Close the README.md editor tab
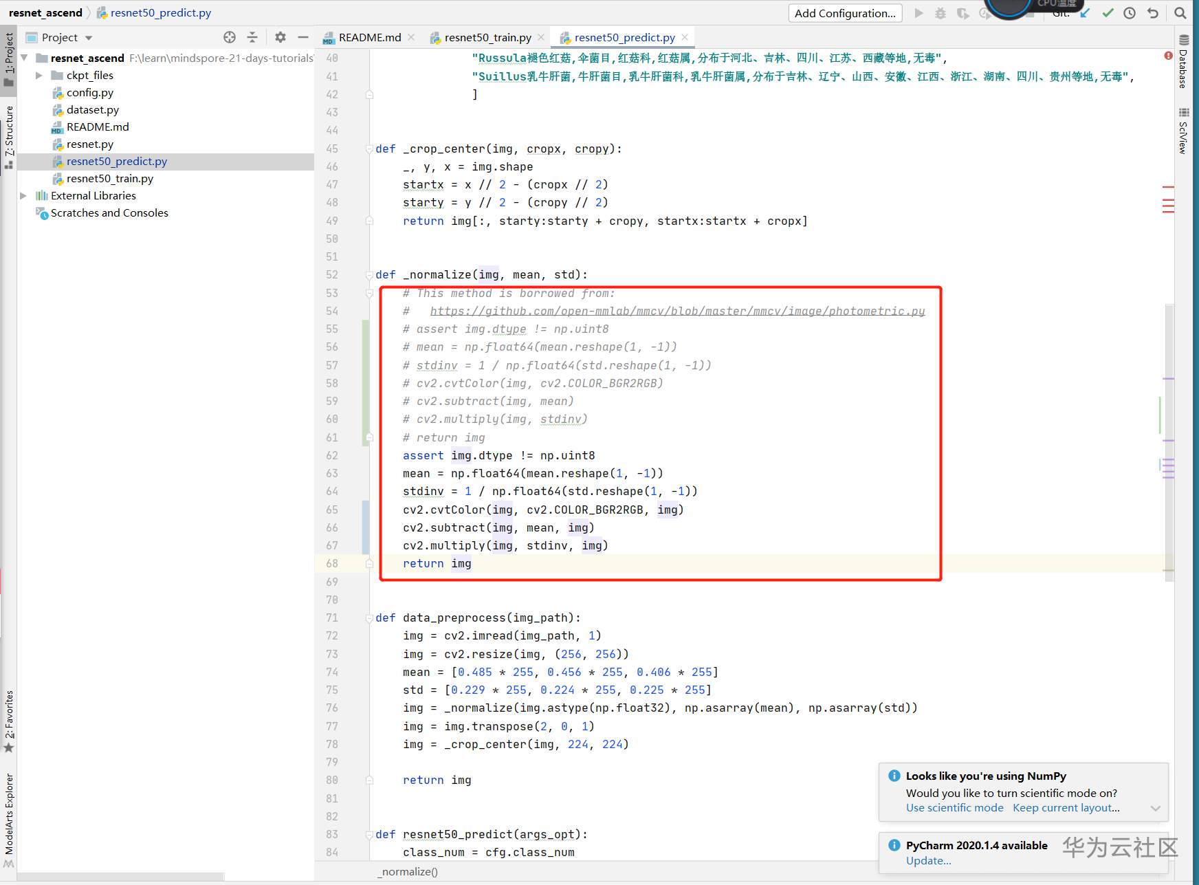This screenshot has height=885, width=1199. 411,37
